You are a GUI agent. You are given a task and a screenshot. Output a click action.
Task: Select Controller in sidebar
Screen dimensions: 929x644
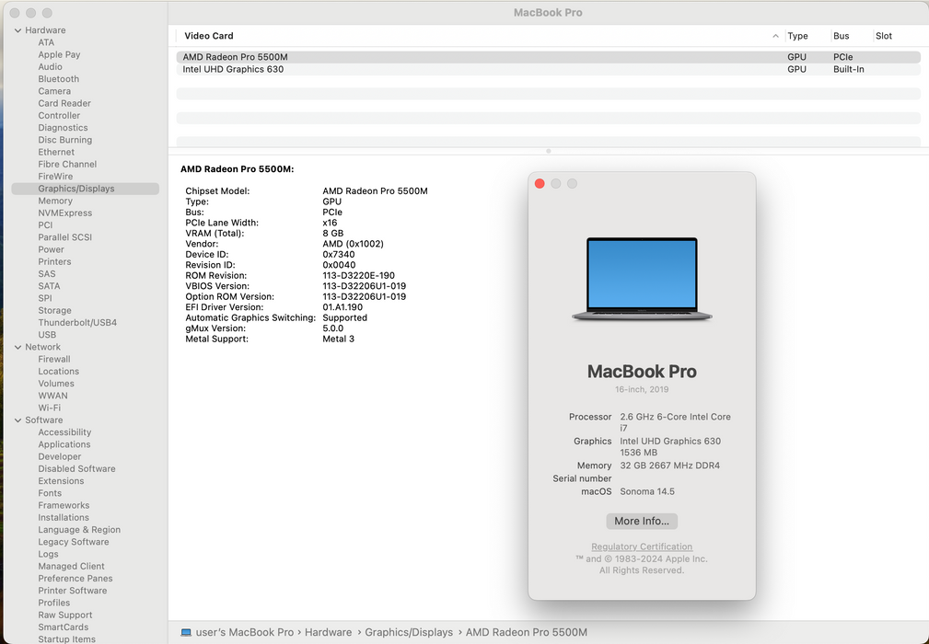pos(59,115)
